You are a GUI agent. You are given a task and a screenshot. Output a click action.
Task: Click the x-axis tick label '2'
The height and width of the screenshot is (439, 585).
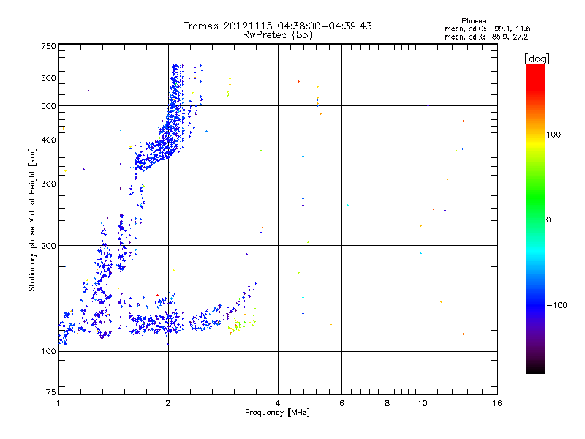(168, 403)
